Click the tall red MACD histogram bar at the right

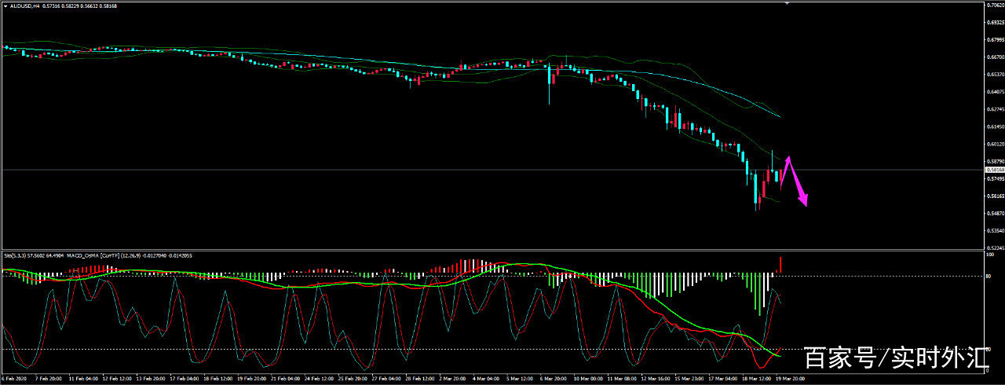[x=780, y=265]
